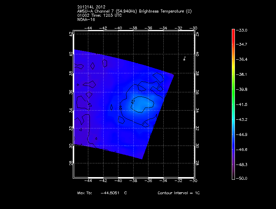Click the -45 contour line label
Screen dimensions: 276x209
[x=132, y=102]
